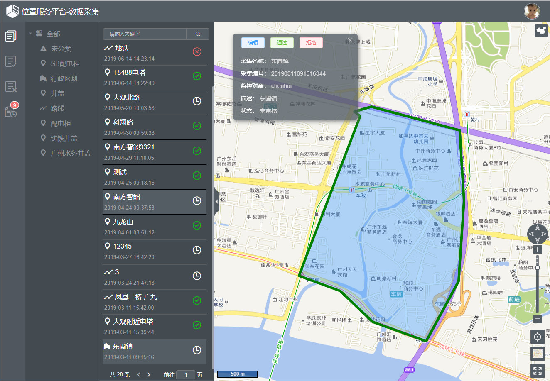Viewport: 550px width, 381px height.
Task: Click the 编辑 button in popup
Action: 253,43
